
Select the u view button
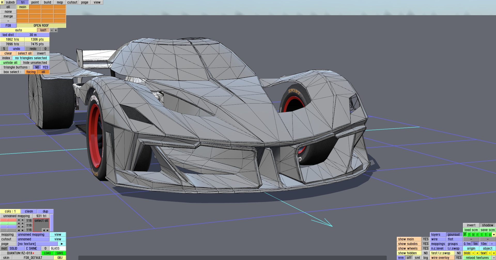coord(490,234)
